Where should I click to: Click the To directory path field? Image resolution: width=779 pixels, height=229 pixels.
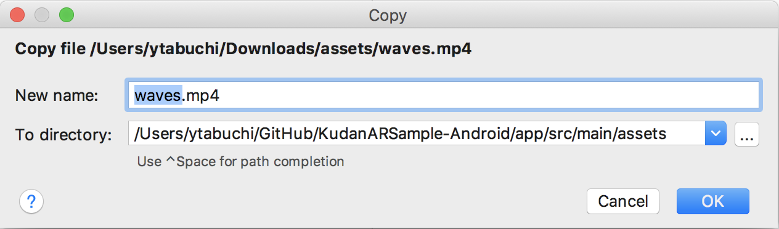click(417, 134)
